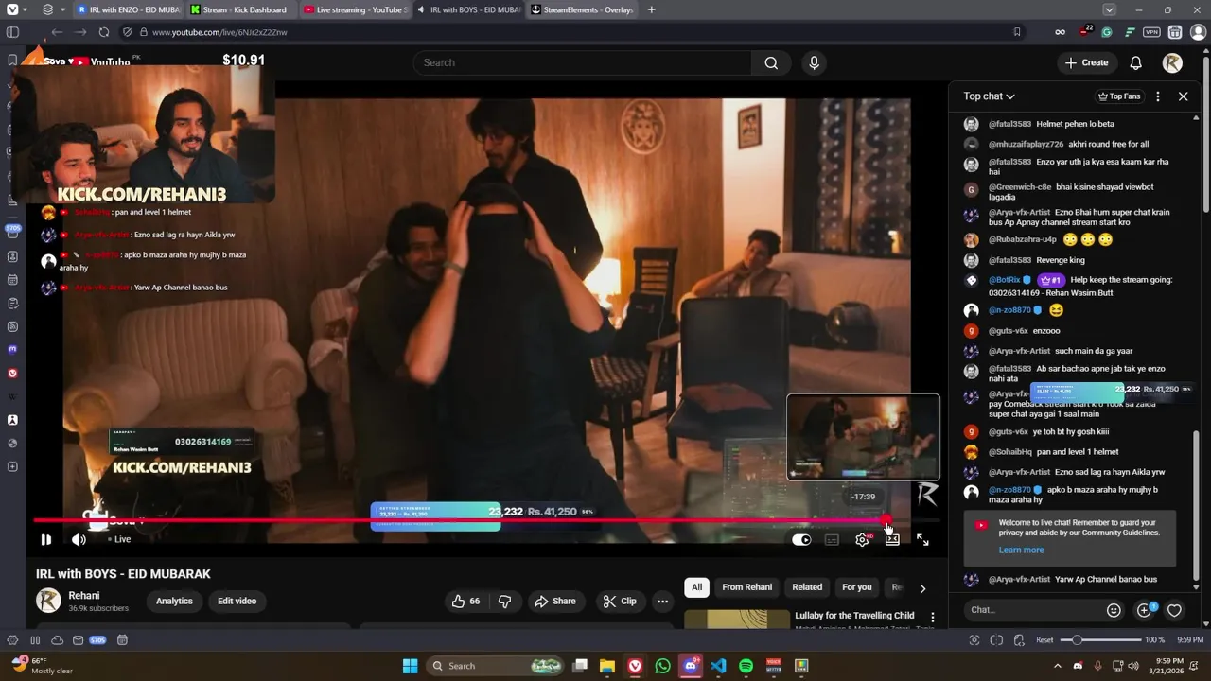Select the For you filter chip
The width and height of the screenshot is (1211, 681).
tap(856, 587)
